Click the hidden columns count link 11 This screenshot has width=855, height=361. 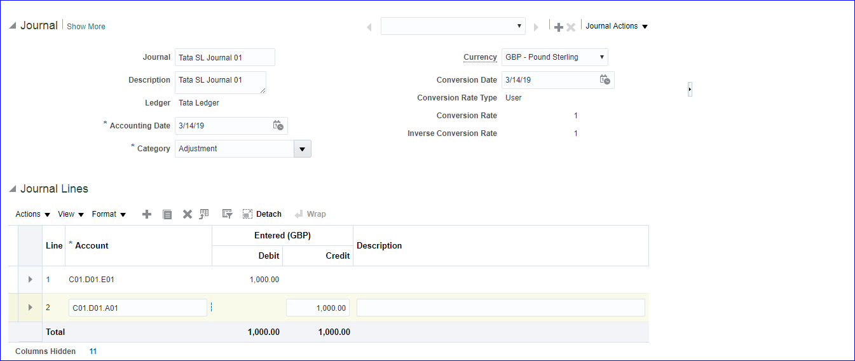[93, 351]
